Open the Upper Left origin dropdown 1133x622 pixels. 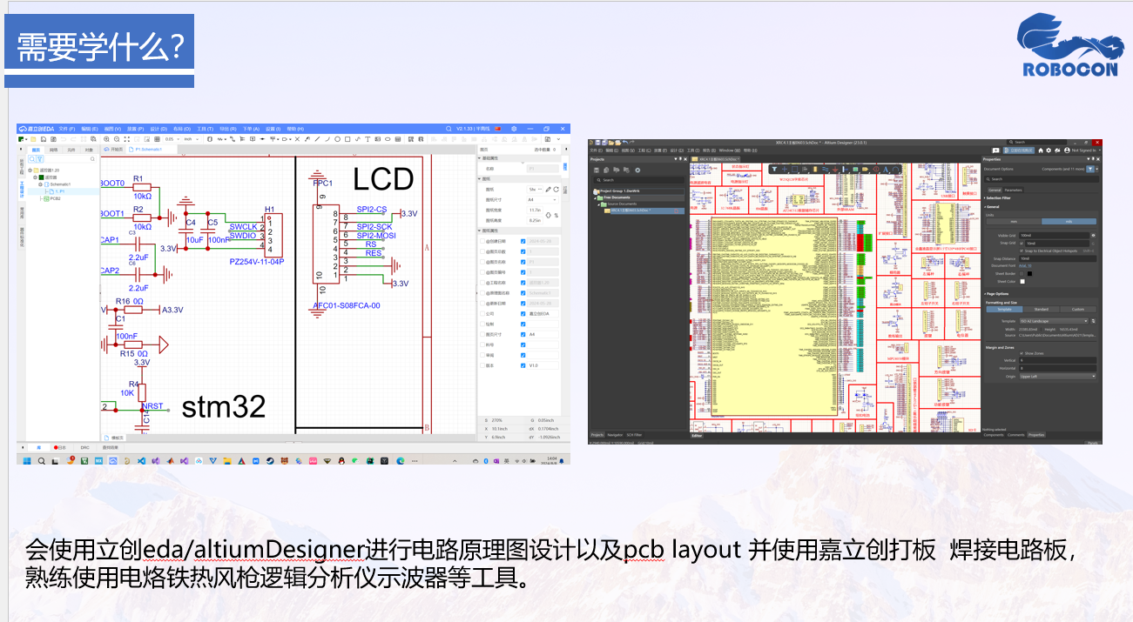[x=1057, y=377]
